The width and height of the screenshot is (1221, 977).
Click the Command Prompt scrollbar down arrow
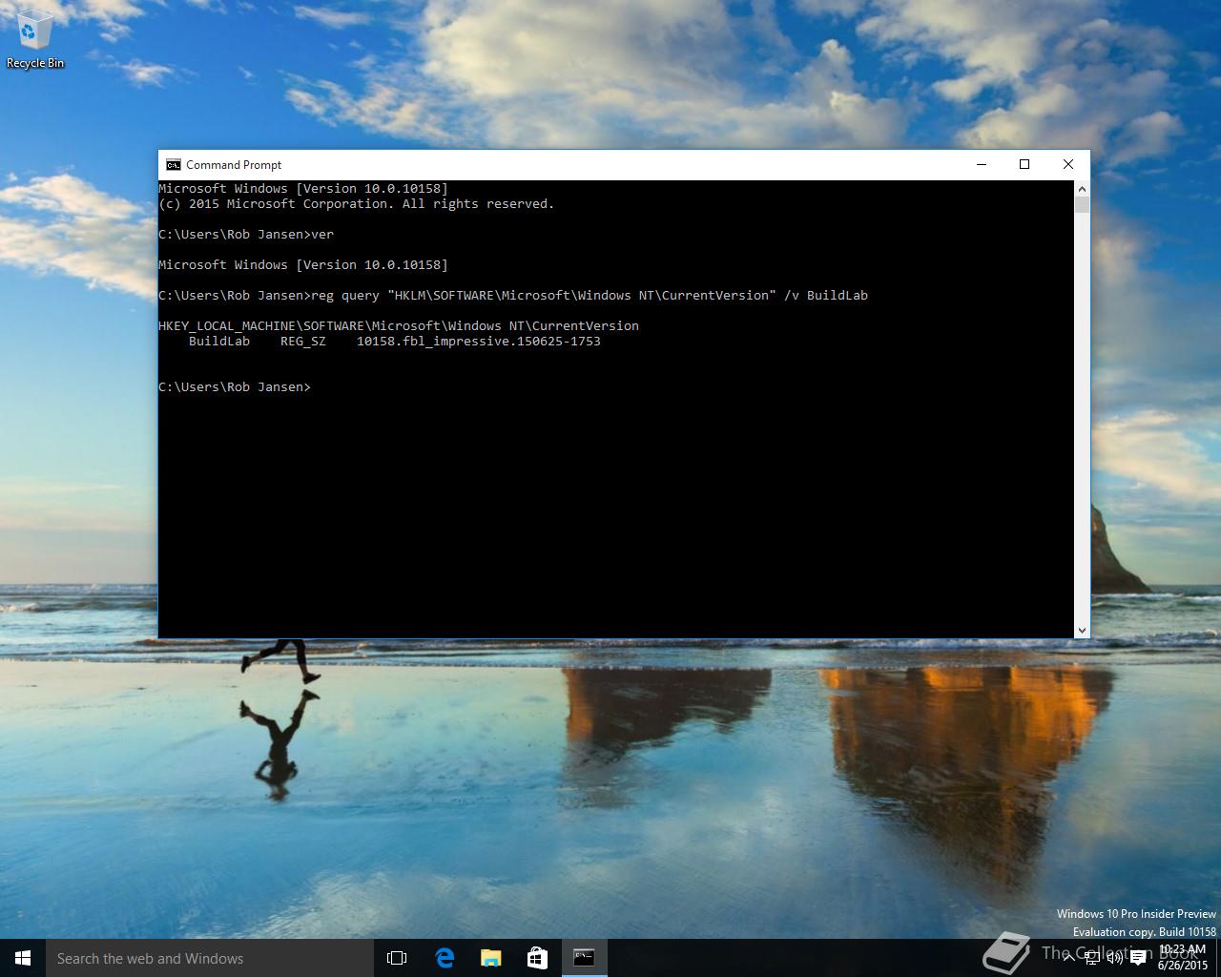[1082, 630]
